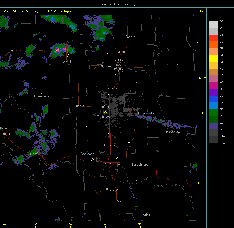Select the Okotoks label
Screen dimensions: 234x228
(112, 190)
